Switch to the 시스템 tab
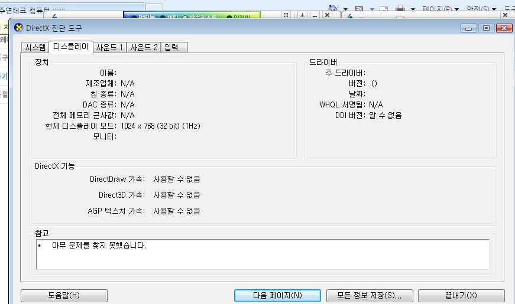The height and width of the screenshot is (304, 515). point(35,48)
